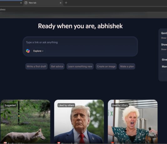
Task: Open the right Liked by others chef card
Action: point(133,122)
